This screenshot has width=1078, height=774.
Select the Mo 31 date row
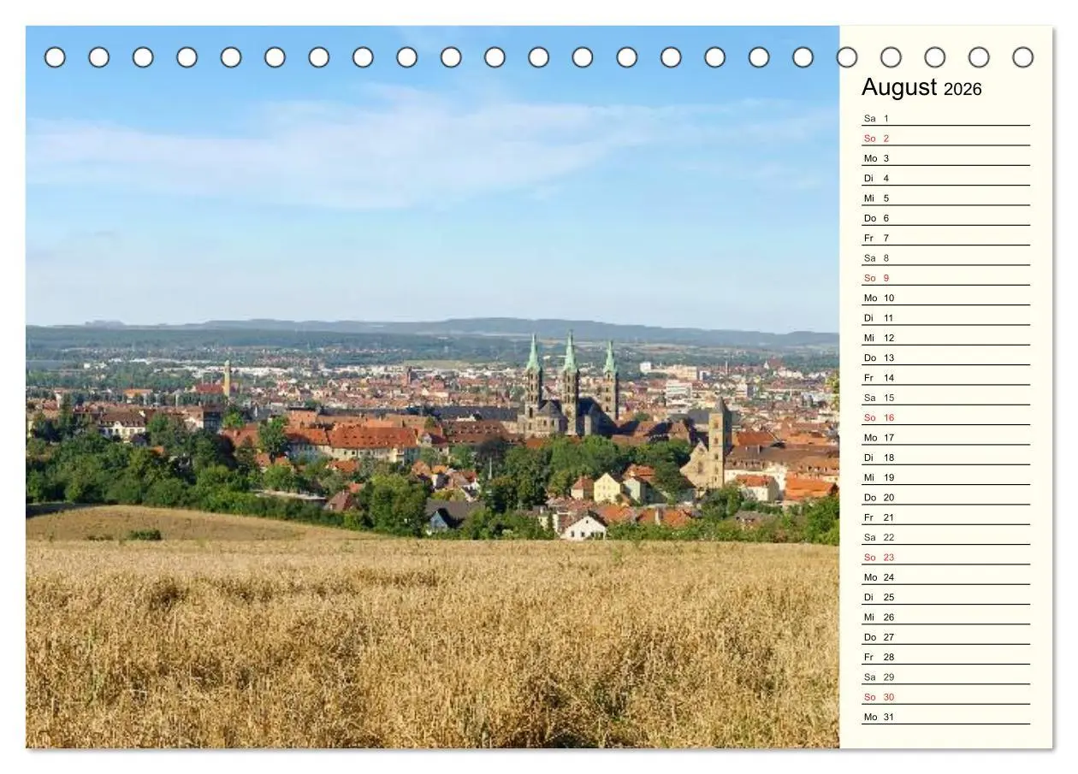click(x=945, y=717)
